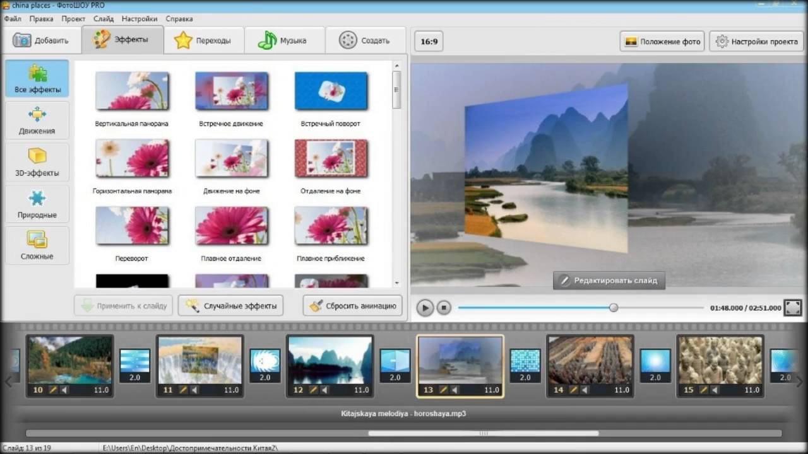The width and height of the screenshot is (808, 454).
Task: Select the Сложные effects category
Action: click(37, 246)
